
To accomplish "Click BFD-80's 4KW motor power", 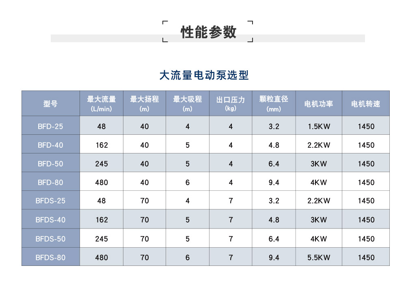I will (319, 182).
